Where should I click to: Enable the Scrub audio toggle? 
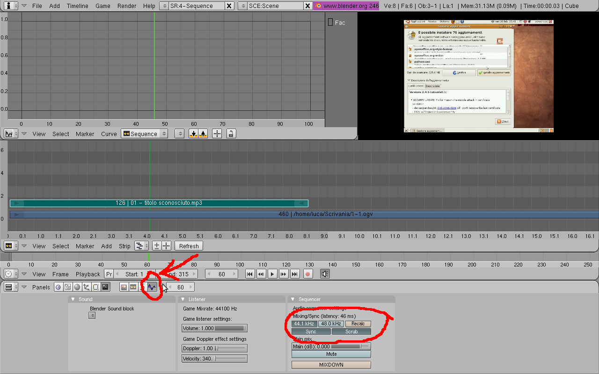(351, 331)
